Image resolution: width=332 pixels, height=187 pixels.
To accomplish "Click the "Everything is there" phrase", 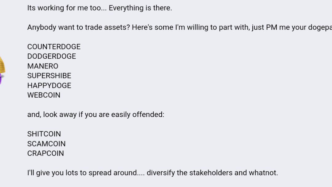I will (x=140, y=8).
